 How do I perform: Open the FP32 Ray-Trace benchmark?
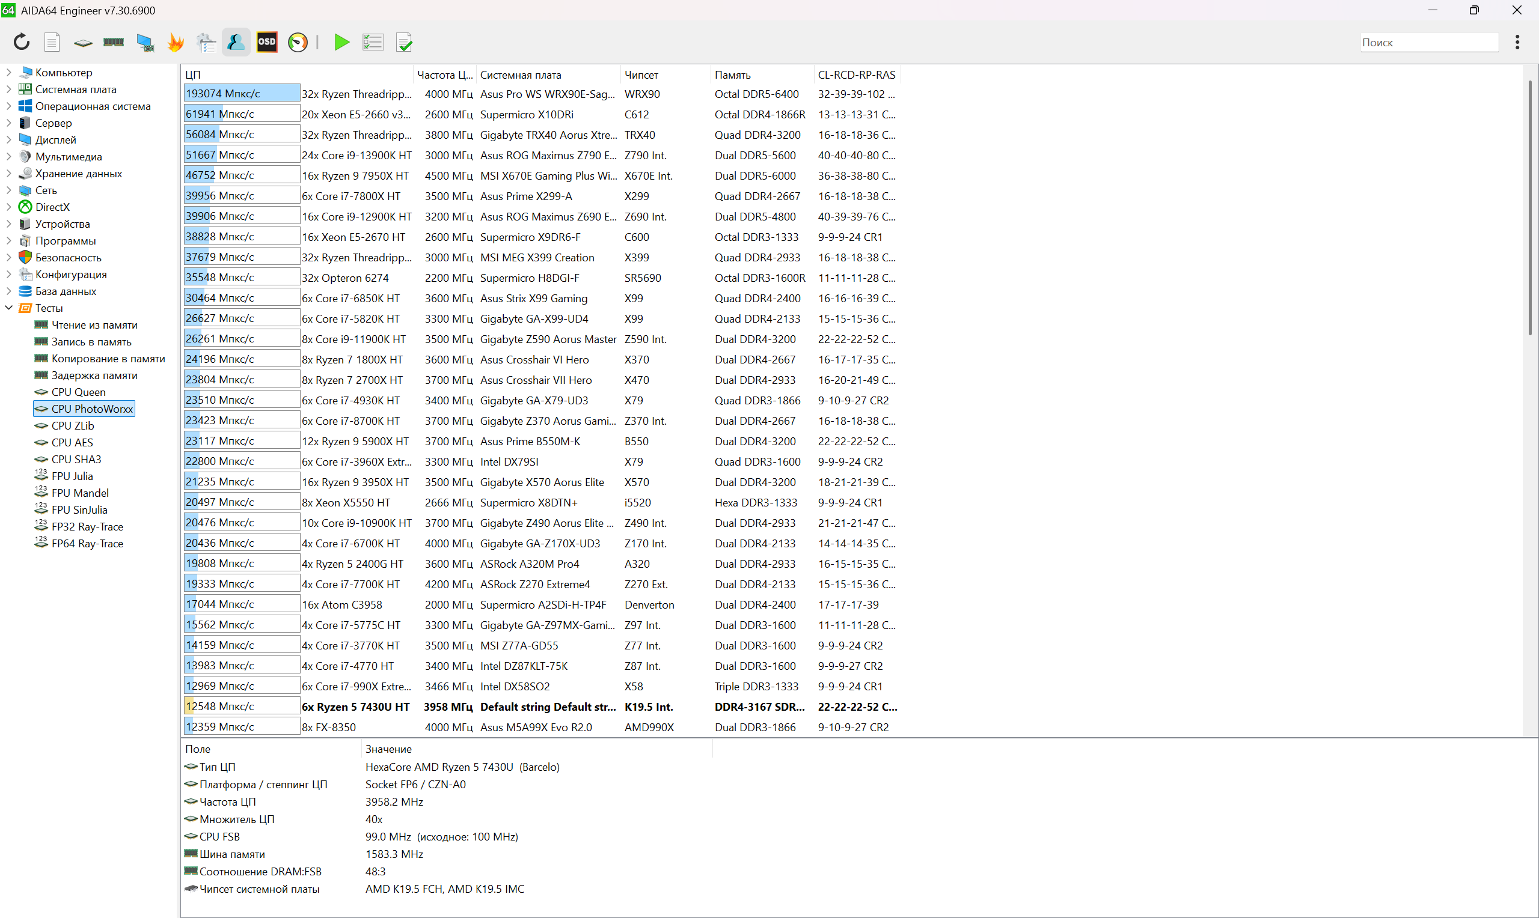(x=87, y=526)
